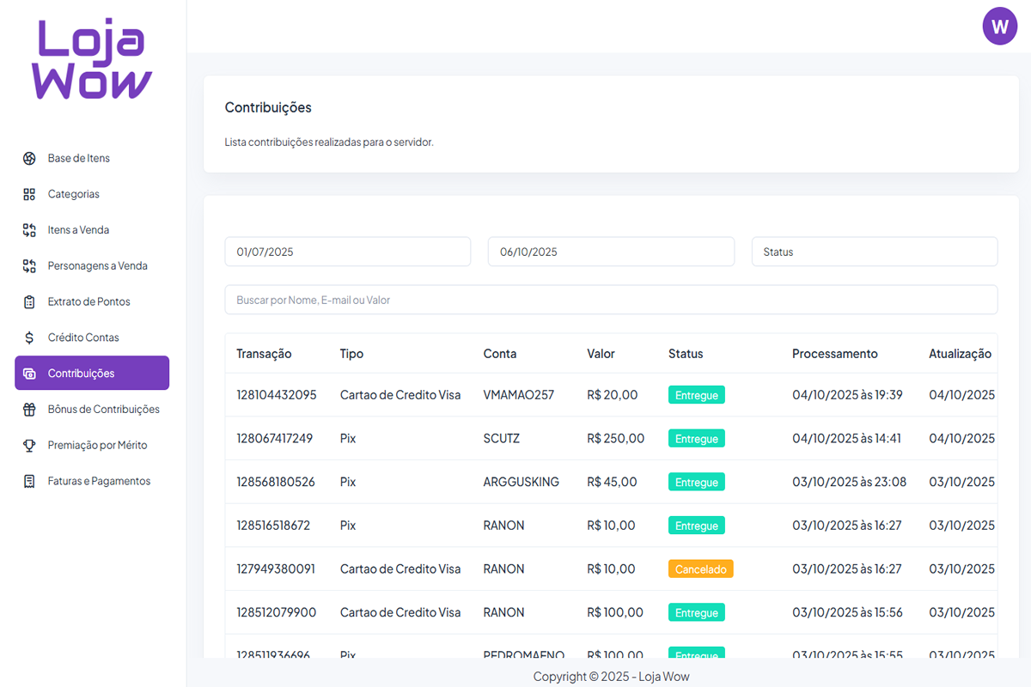
Task: Click the Entregue badge for VMAMAO257
Action: pos(696,395)
